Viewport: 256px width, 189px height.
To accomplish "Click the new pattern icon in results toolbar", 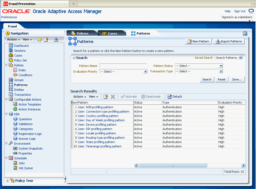I will 106,97.
